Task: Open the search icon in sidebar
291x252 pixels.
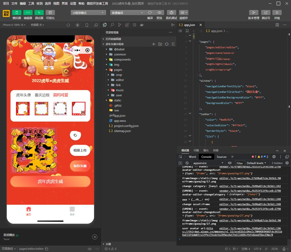Action: coord(112,25)
